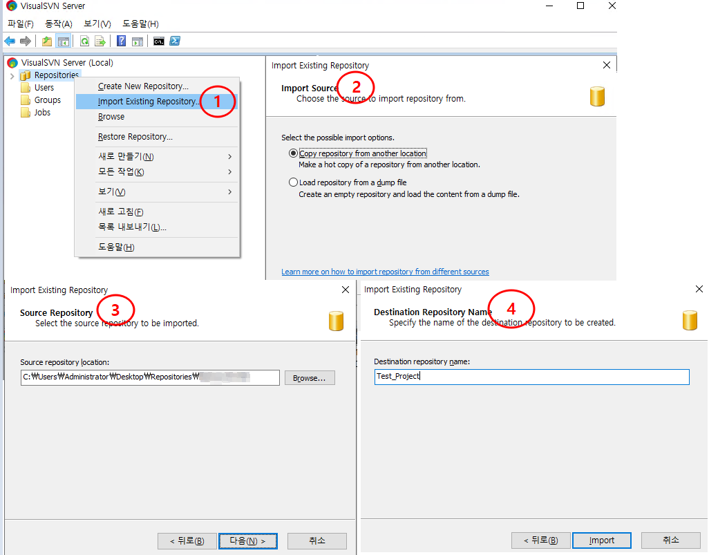Open the Command Prompt toolbar icon
This screenshot has height=555, width=709.
click(x=159, y=41)
